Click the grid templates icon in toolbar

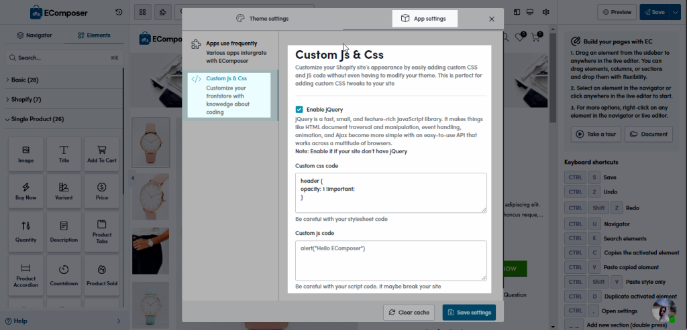click(142, 12)
